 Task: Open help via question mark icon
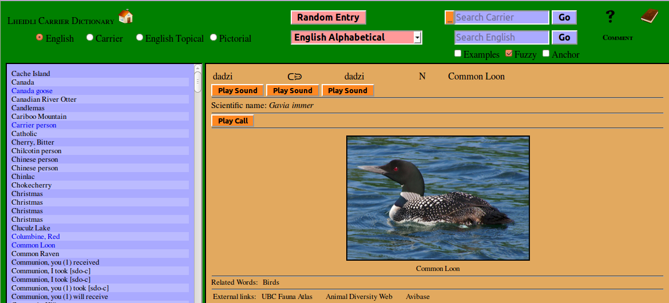pos(610,17)
